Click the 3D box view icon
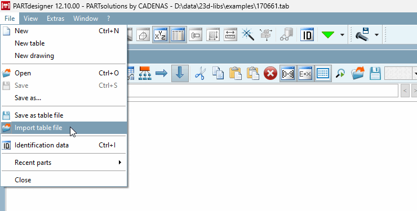This screenshot has height=211, width=417. coord(143,34)
